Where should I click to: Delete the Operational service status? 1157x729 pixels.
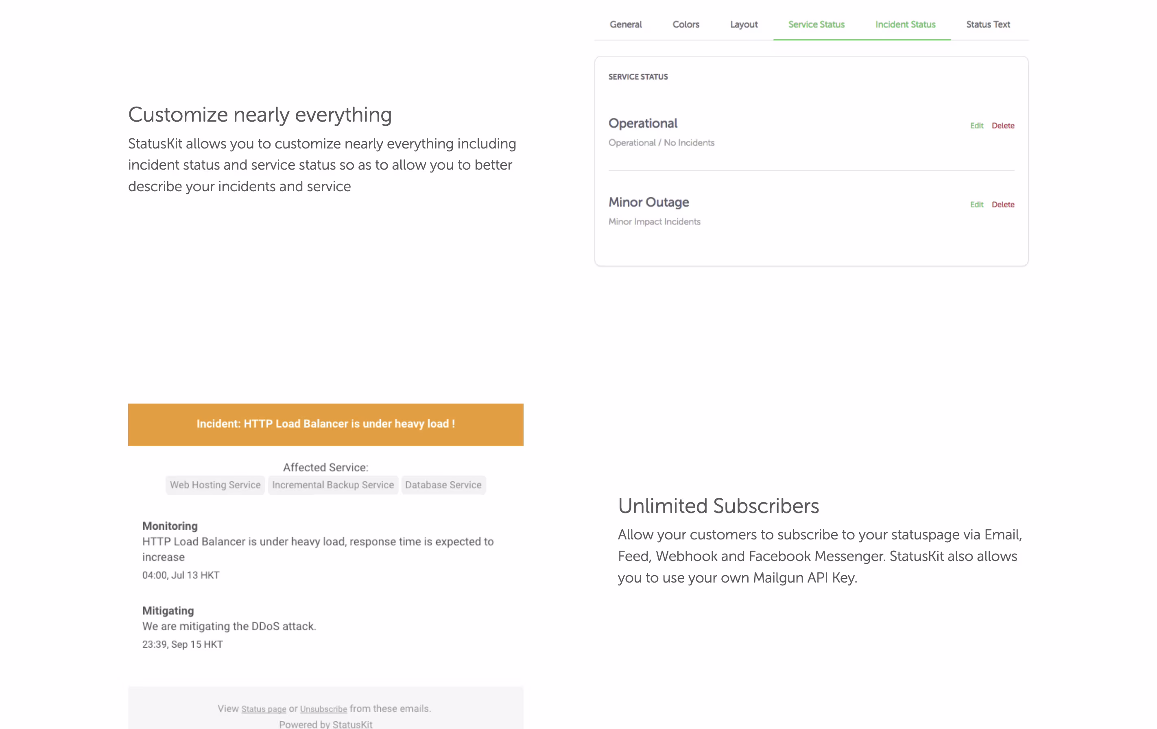1003,125
